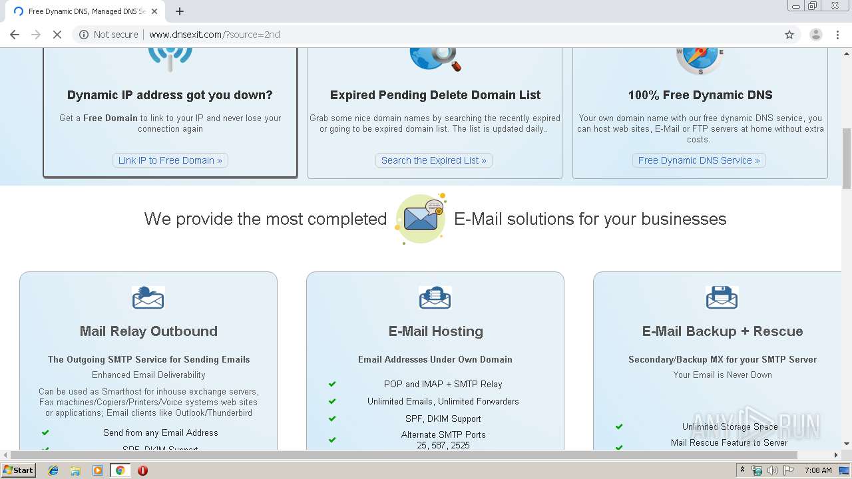
Task: Click the globe magnifier Expired Domain icon
Action: tap(435, 59)
